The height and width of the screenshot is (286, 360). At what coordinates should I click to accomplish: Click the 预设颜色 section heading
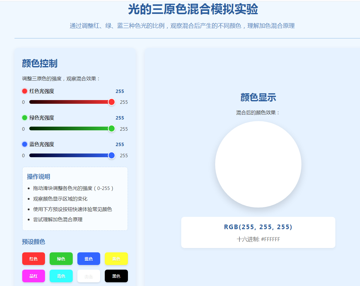pos(34,242)
